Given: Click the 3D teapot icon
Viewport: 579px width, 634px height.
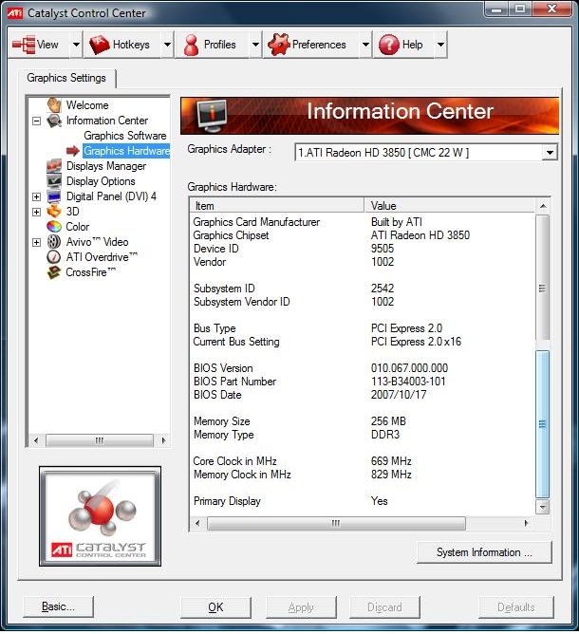Looking at the screenshot, I should [x=54, y=212].
